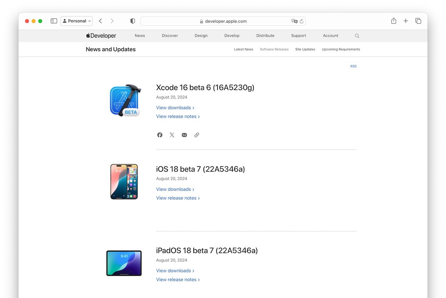Screen dimensions: 446x298
Task: Go to the Apple Developer logo home
Action: (101, 36)
